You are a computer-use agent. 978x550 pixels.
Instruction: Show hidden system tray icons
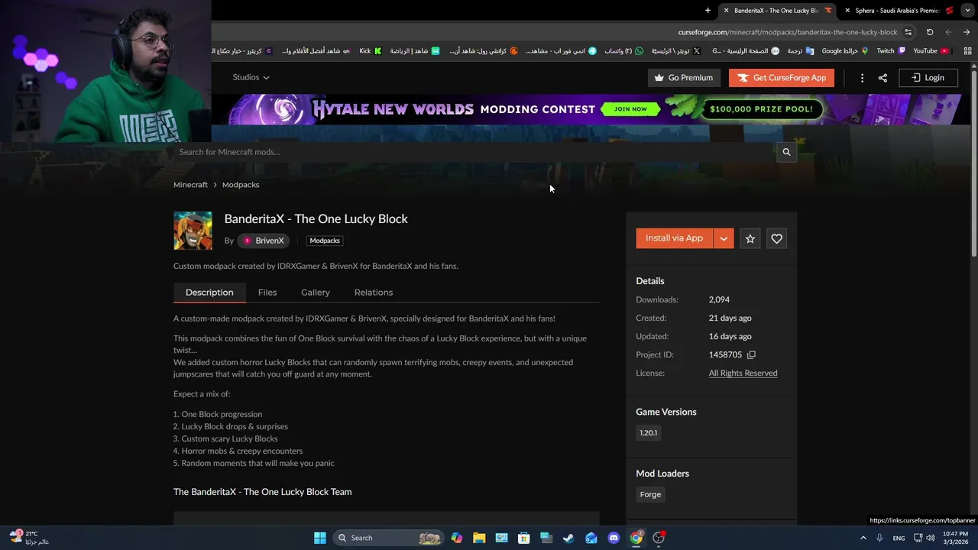click(863, 538)
